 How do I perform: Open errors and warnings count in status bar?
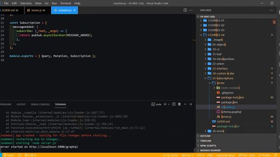click(30, 155)
